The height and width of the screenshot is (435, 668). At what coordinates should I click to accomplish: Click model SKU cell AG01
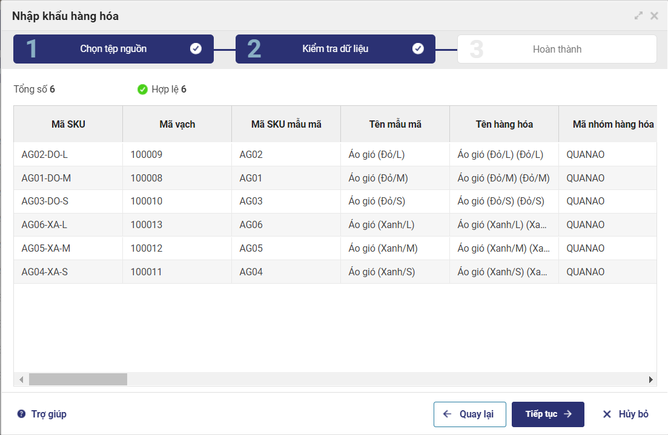(x=286, y=178)
